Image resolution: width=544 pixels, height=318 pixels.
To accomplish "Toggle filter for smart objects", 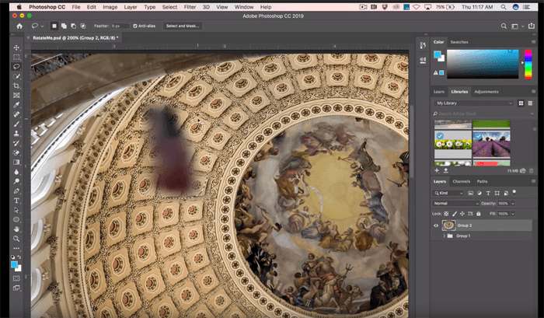I will click(506, 193).
